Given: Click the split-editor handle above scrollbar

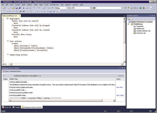Looking at the screenshot, I should pyautogui.click(x=124, y=19).
